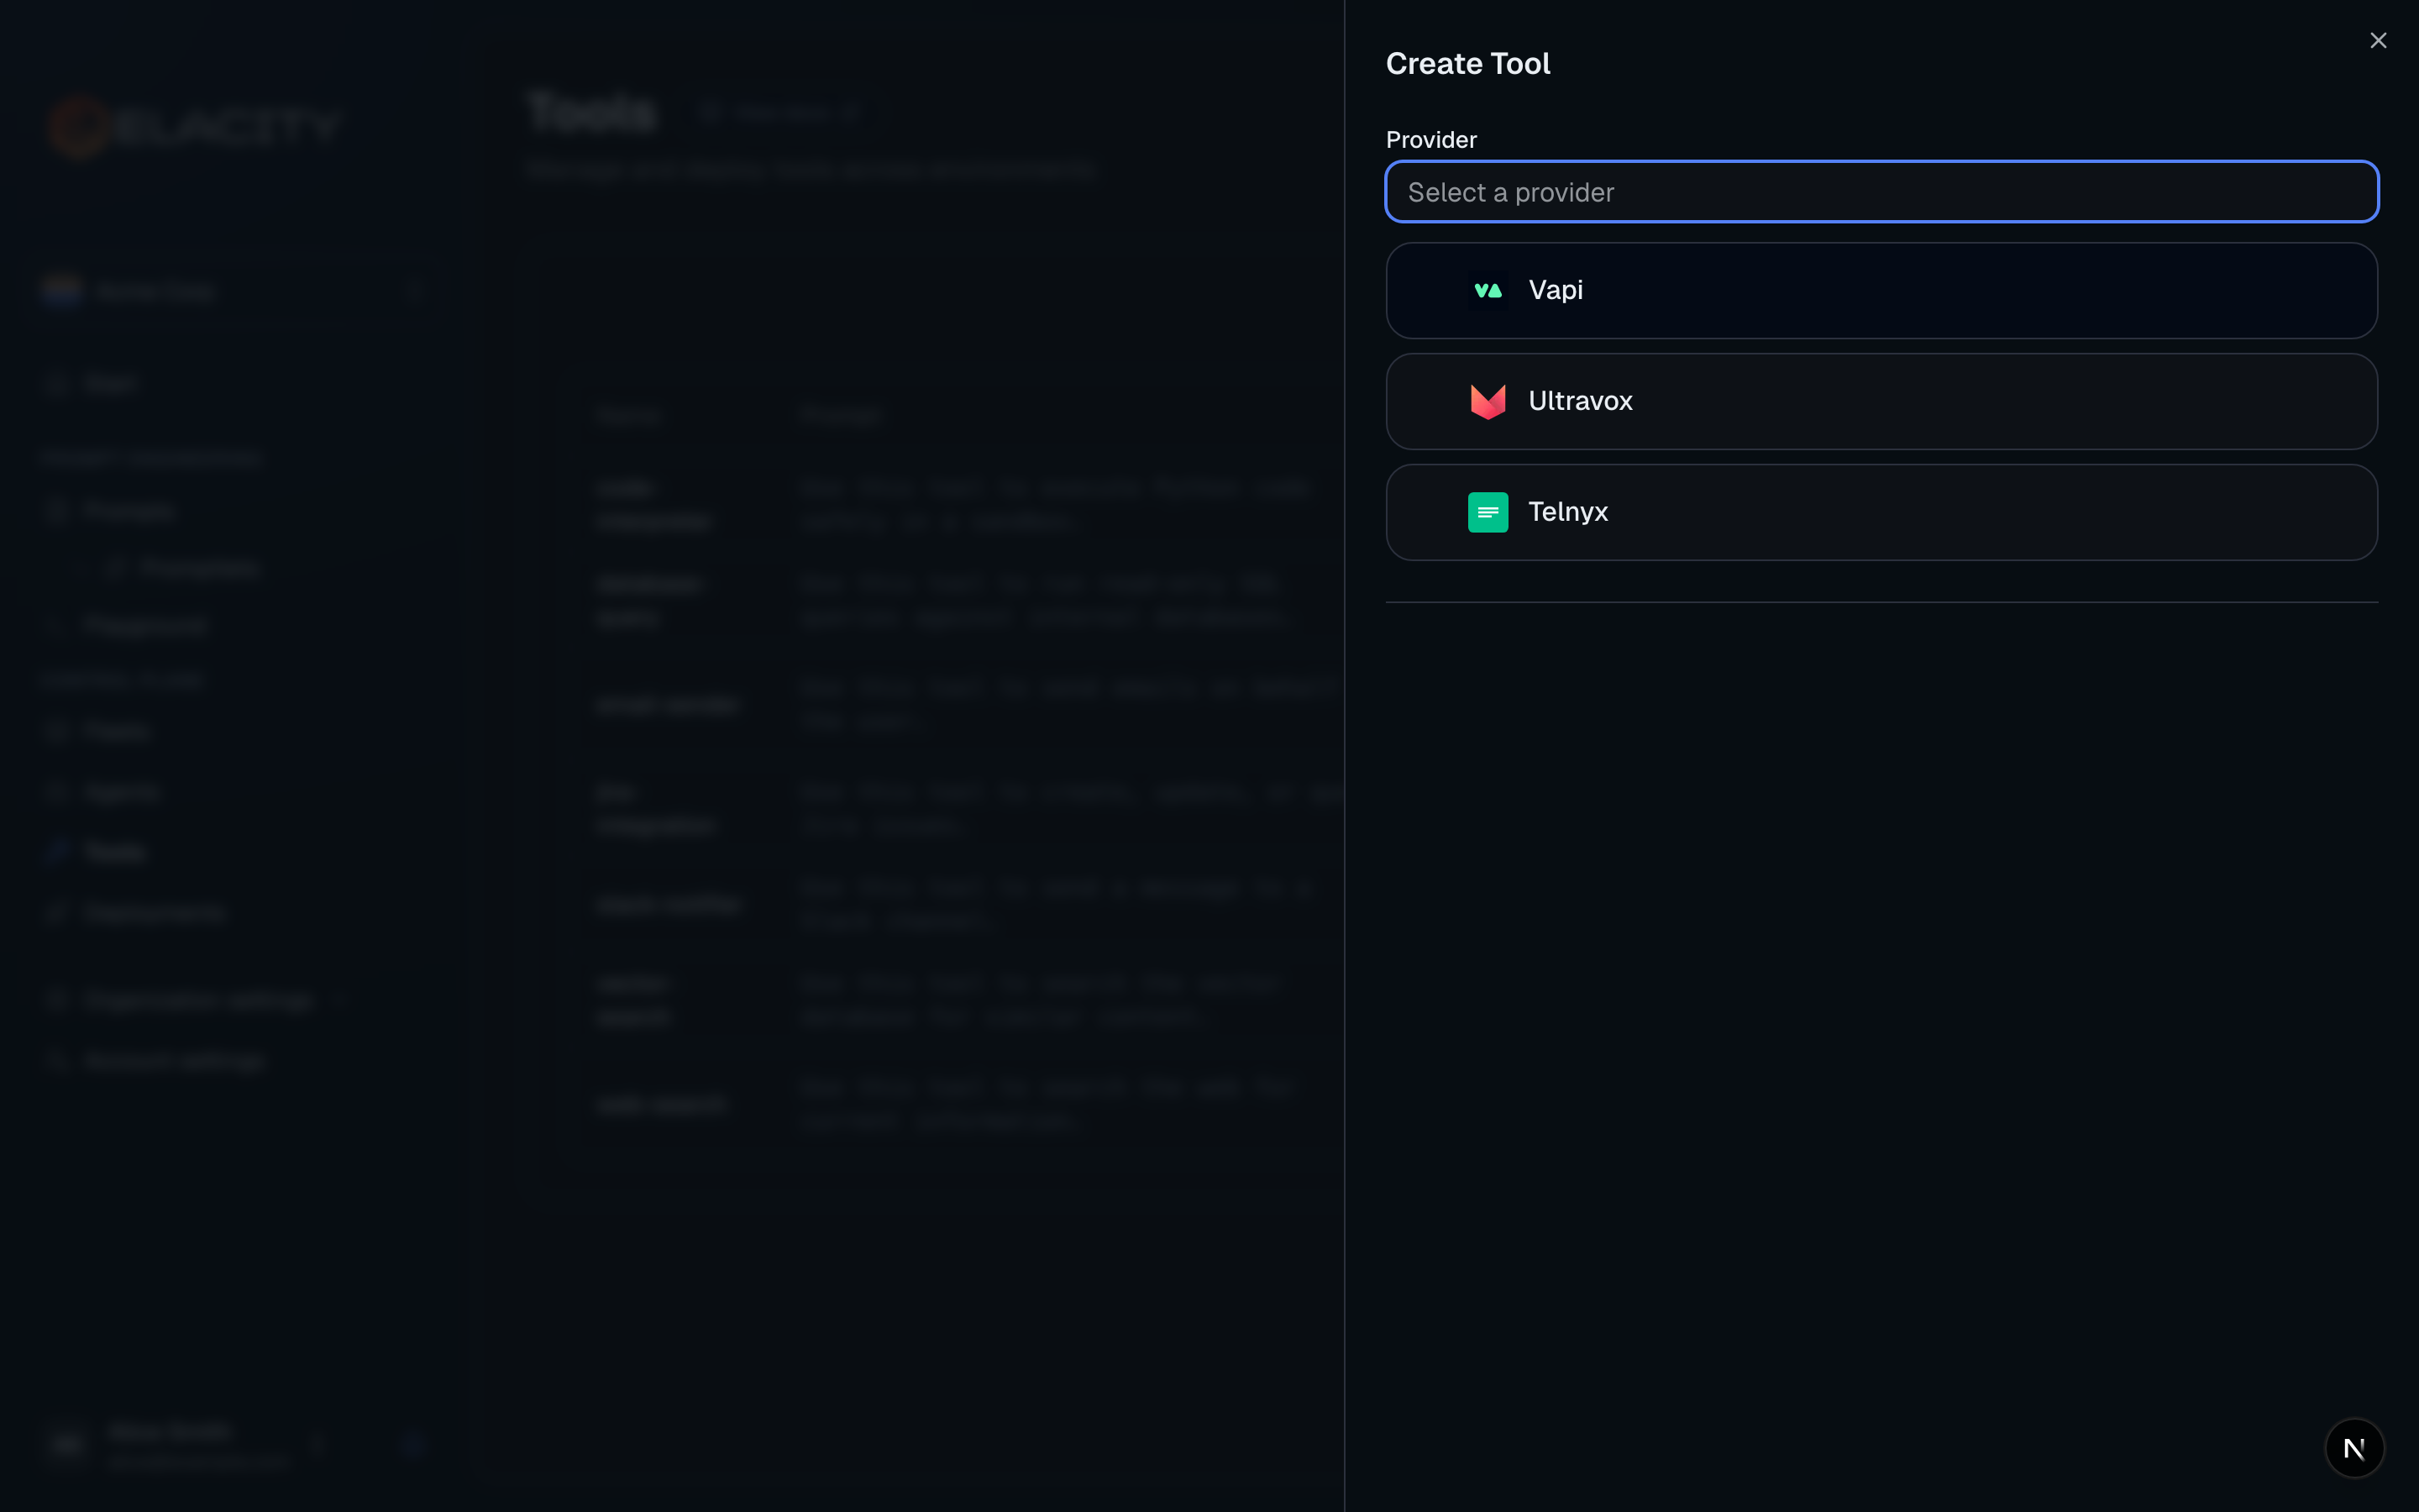The width and height of the screenshot is (2419, 1512).
Task: Close the Create Tool panel
Action: click(2378, 40)
